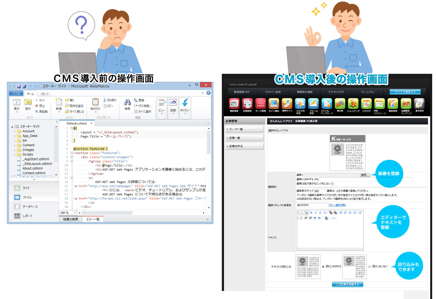Open マニュアル in CMS menu
Screen dimensions: 436x299
coord(367,92)
